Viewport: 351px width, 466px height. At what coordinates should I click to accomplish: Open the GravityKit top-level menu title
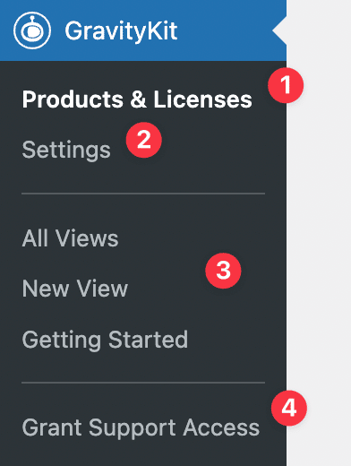(121, 30)
